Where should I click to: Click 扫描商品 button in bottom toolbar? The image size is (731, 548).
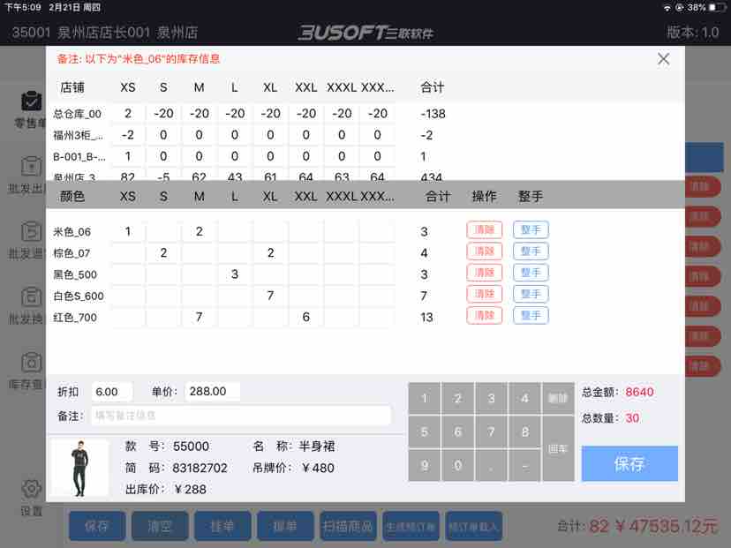[x=347, y=527]
